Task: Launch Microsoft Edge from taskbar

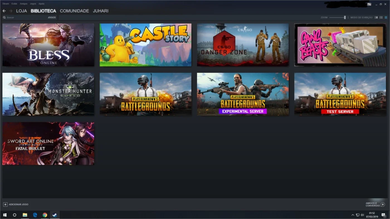Action: tap(35, 215)
